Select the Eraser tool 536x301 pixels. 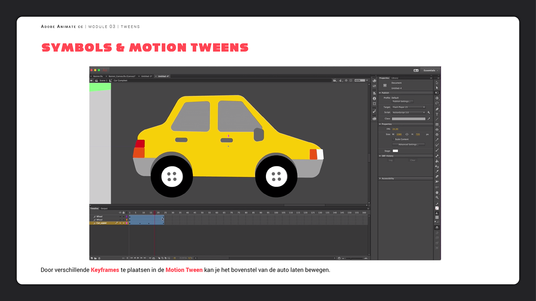point(437,176)
